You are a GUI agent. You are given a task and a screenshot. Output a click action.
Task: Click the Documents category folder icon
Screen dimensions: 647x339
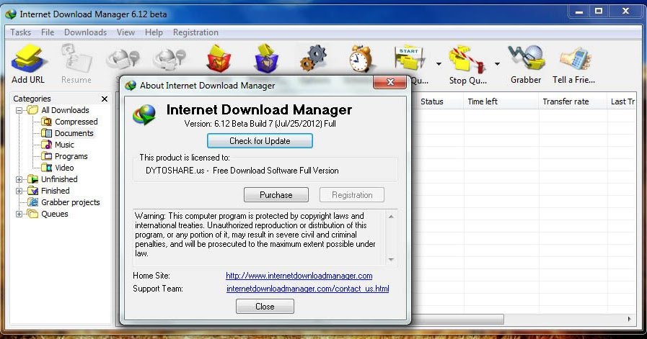(x=47, y=133)
